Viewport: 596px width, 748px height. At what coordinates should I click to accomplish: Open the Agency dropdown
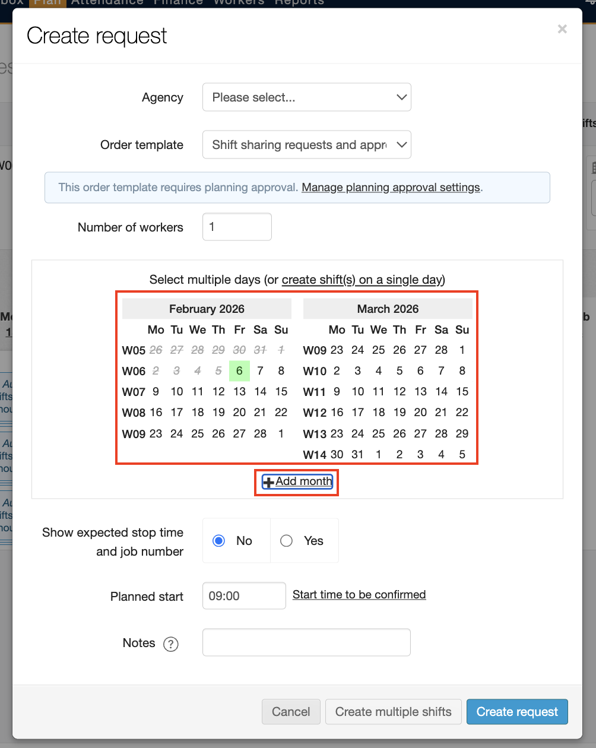(306, 97)
